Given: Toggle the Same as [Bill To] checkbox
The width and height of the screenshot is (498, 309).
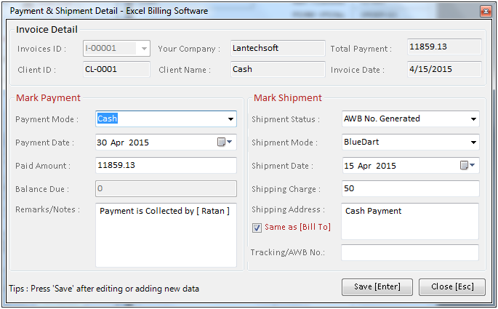Looking at the screenshot, I should (257, 228).
